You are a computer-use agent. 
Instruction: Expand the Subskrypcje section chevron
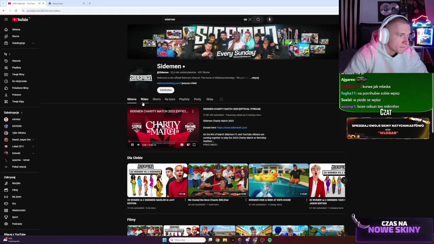pos(21,113)
